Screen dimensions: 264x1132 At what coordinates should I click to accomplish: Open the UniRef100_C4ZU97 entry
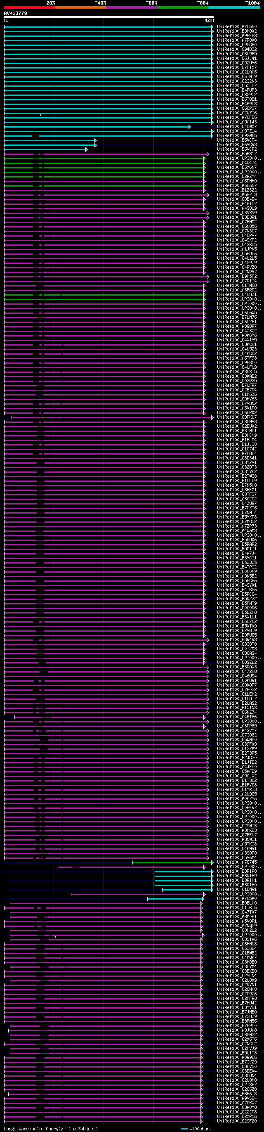pyautogui.click(x=237, y=504)
